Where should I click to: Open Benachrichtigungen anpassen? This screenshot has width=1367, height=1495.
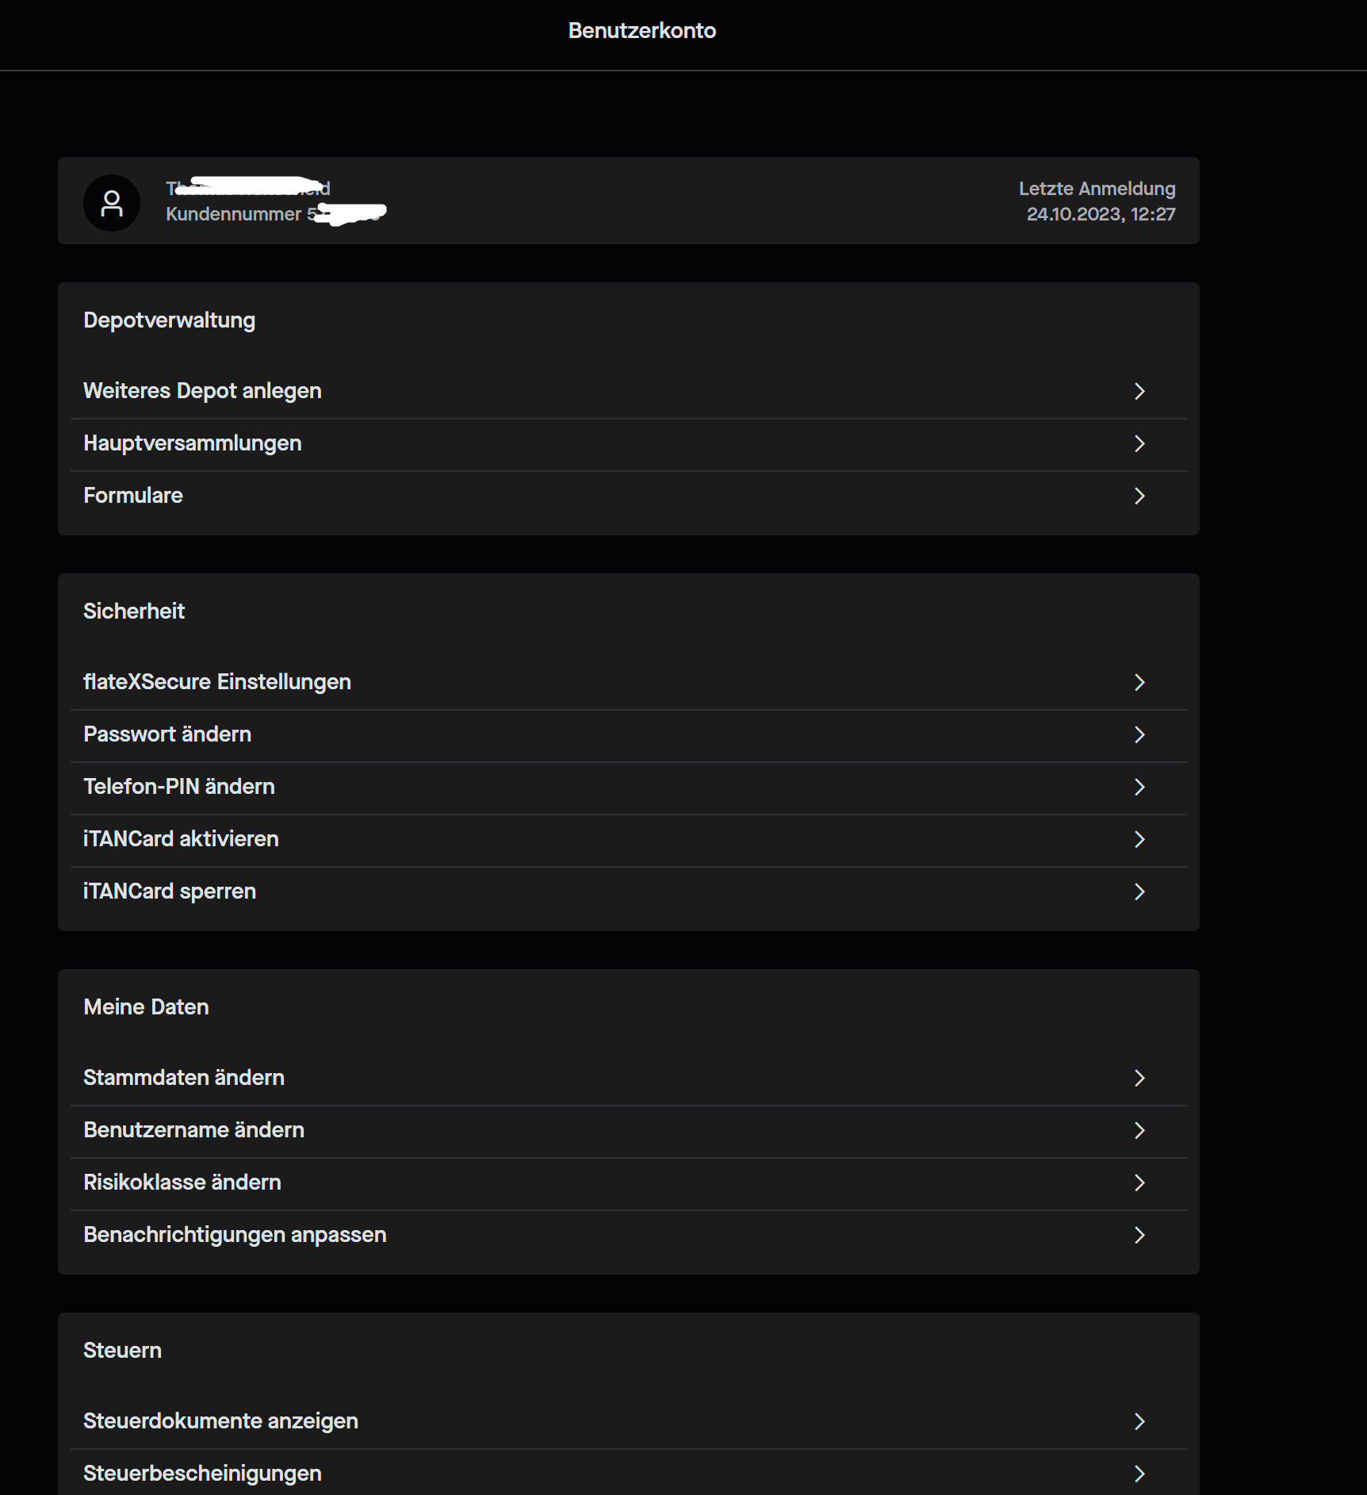(629, 1236)
